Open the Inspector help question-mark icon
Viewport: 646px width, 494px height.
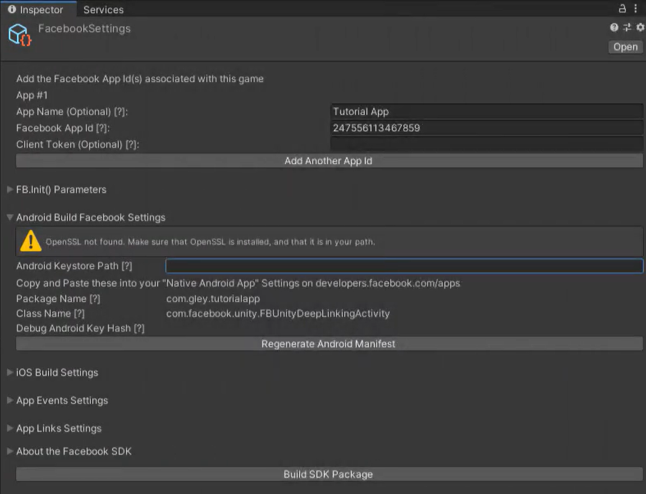tap(614, 27)
